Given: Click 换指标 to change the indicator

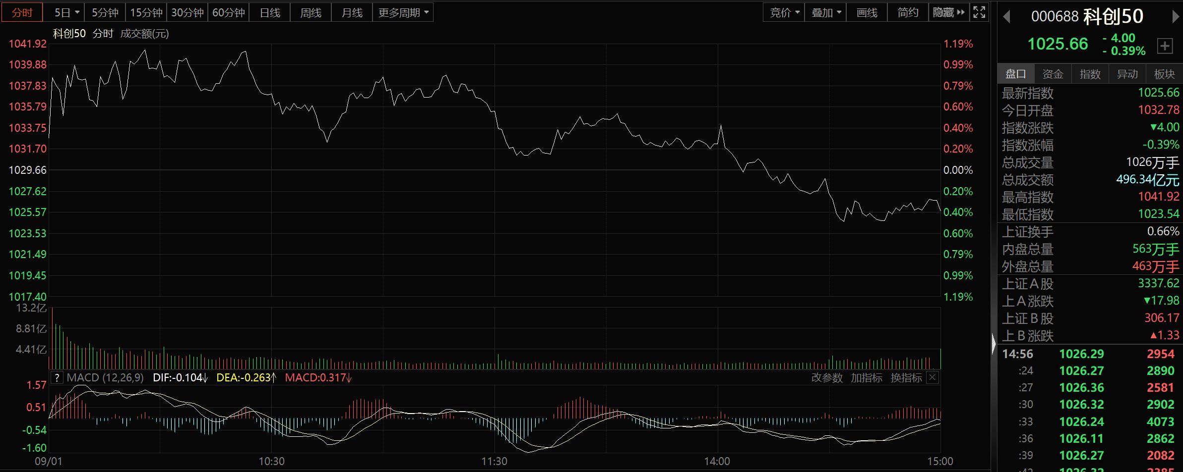Looking at the screenshot, I should coord(906,378).
